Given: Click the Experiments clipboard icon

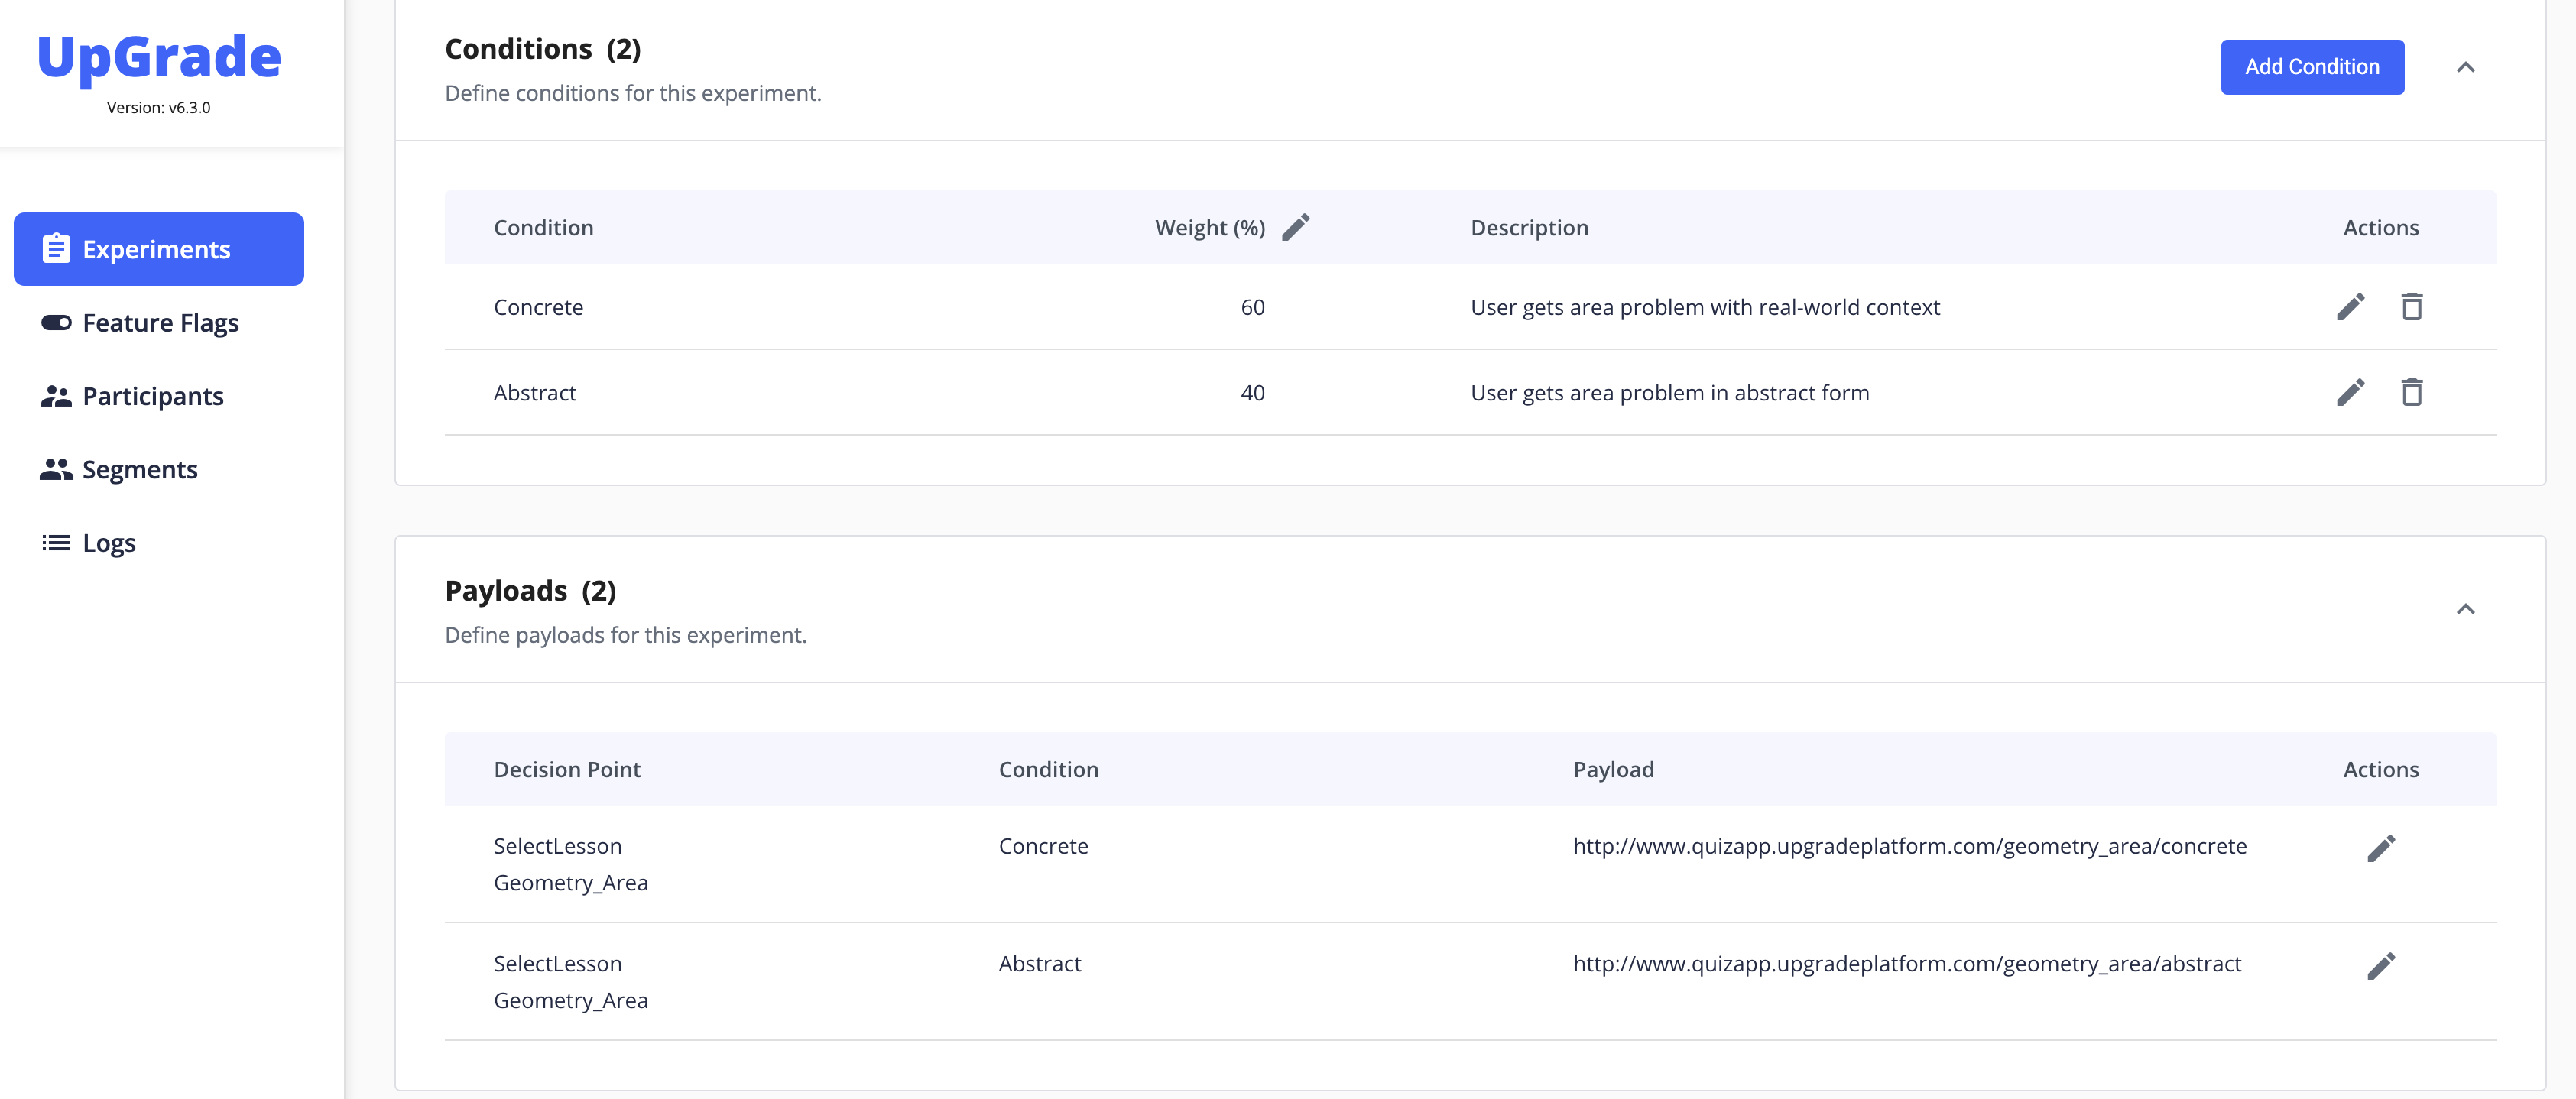Looking at the screenshot, I should pos(56,249).
